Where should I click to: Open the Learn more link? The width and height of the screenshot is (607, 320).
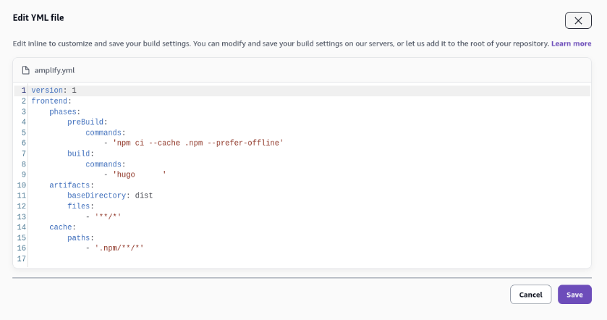[571, 43]
